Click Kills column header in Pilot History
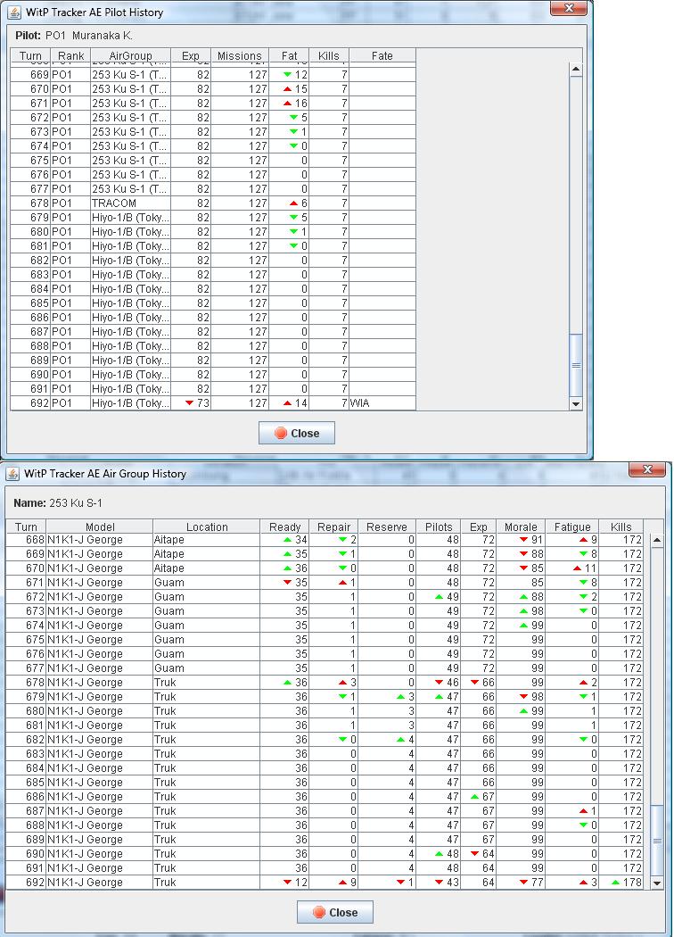 [x=329, y=55]
